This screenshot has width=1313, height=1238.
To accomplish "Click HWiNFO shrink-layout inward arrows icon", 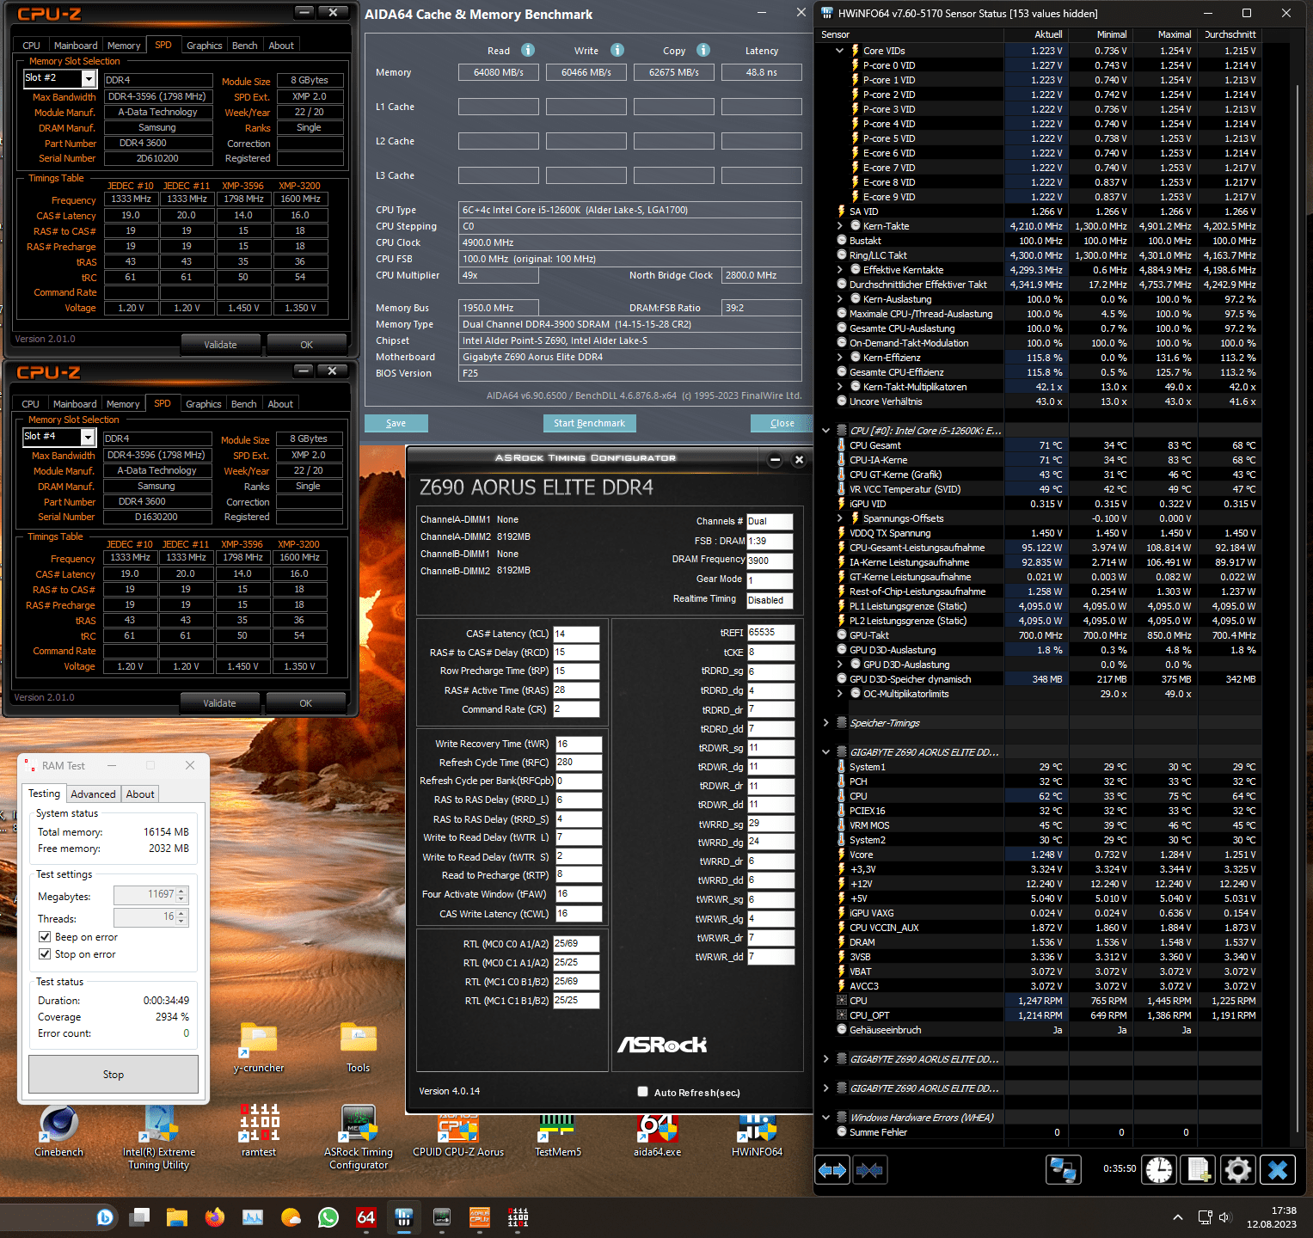I will click(869, 1170).
